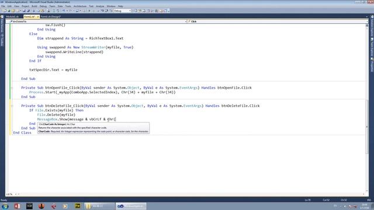
Task: Click the taskbar clock
Action: tap(365, 206)
